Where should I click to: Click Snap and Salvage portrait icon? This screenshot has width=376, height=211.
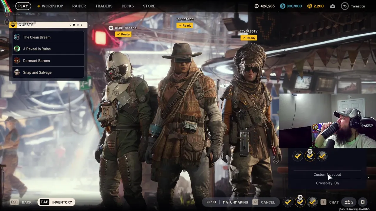coord(17,72)
